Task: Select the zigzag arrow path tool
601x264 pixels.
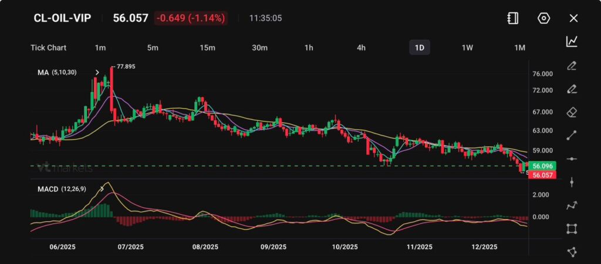Action: [x=572, y=205]
